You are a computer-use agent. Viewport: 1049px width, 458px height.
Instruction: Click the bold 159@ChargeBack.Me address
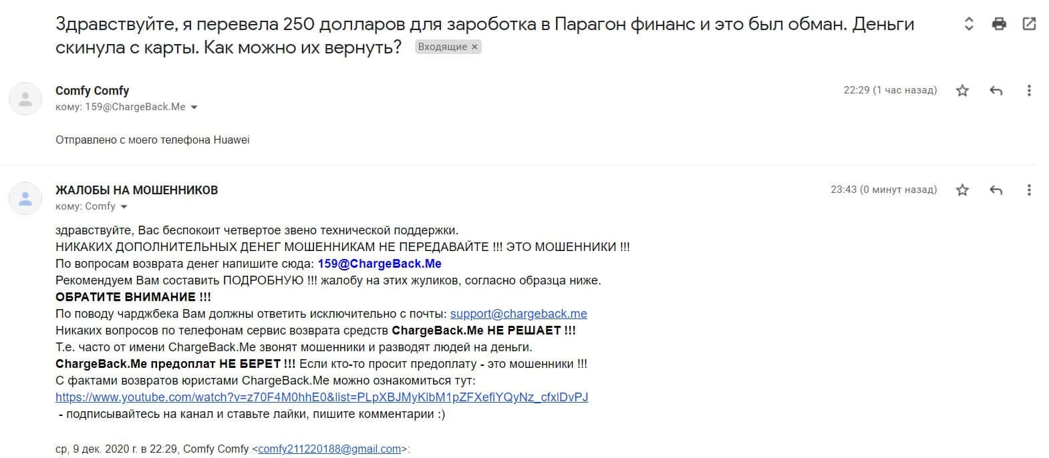tap(380, 264)
